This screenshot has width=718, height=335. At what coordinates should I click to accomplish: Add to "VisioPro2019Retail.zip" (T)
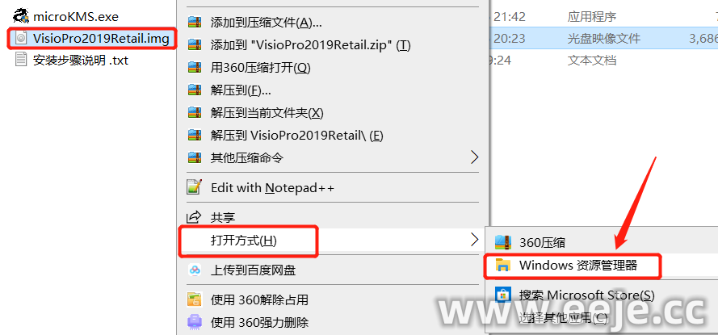pyautogui.click(x=310, y=45)
